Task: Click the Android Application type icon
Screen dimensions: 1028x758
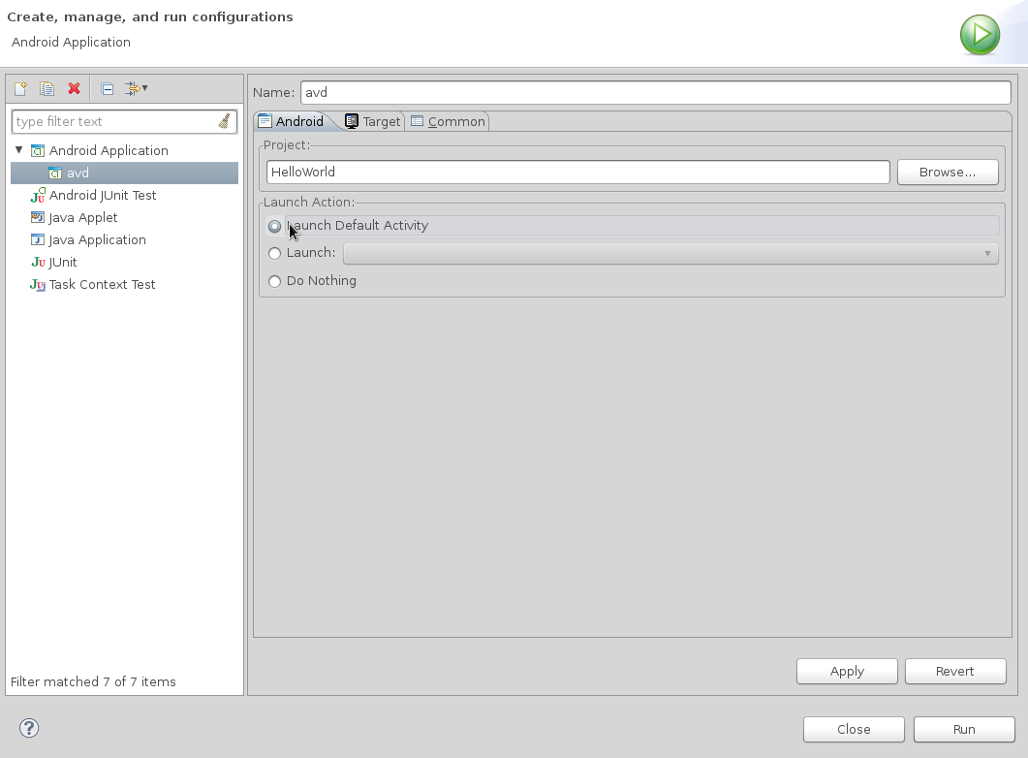Action: coord(38,151)
